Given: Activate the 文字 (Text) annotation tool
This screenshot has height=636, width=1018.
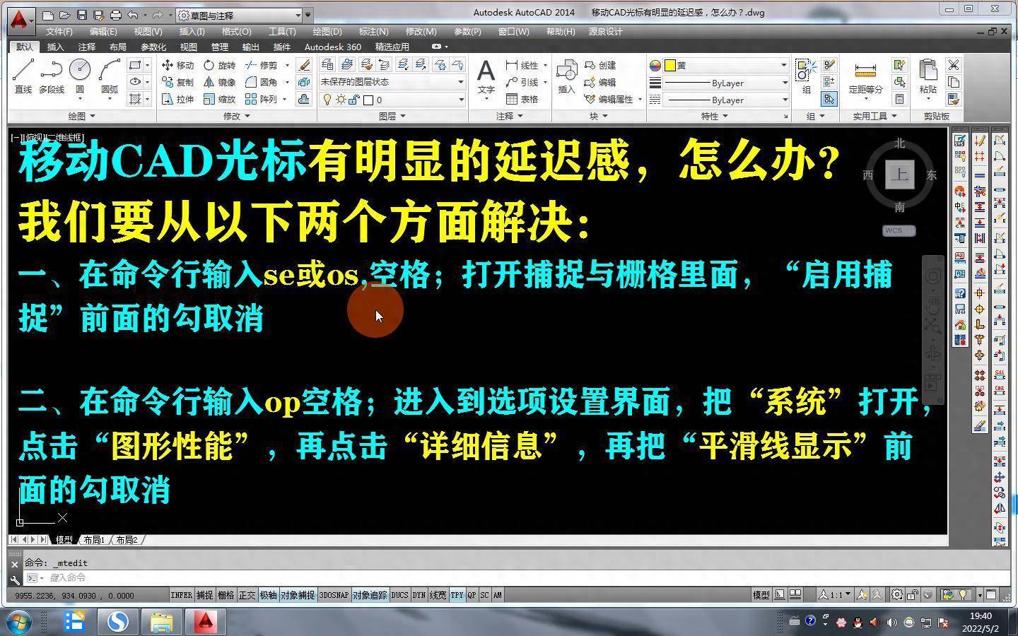Looking at the screenshot, I should pos(486,76).
